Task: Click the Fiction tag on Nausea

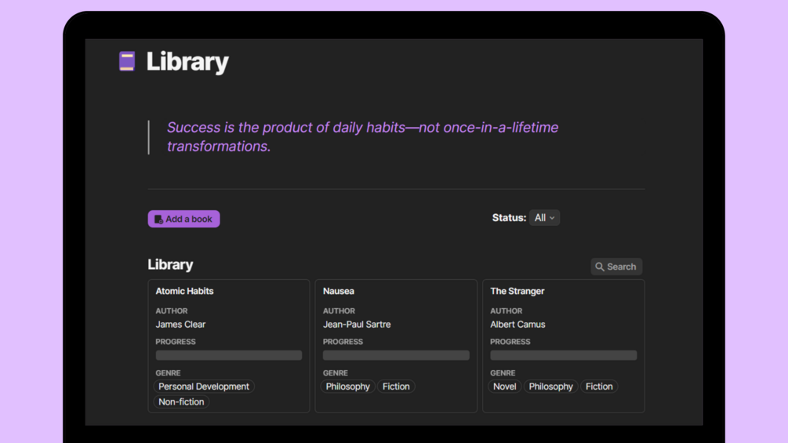Action: click(x=396, y=387)
